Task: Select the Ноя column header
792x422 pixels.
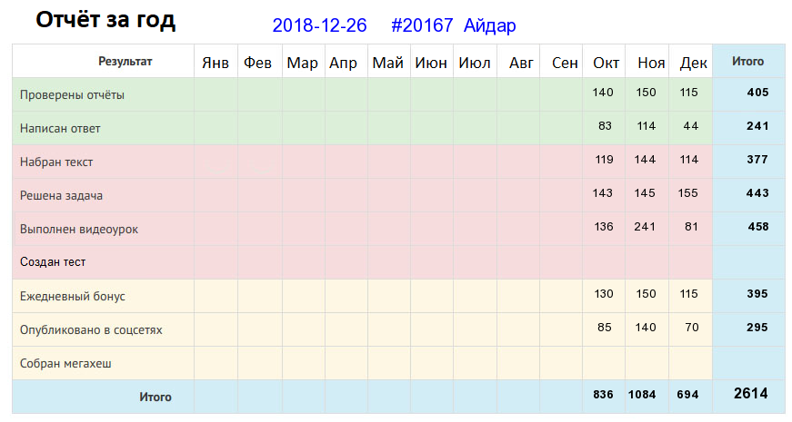Action: point(651,63)
